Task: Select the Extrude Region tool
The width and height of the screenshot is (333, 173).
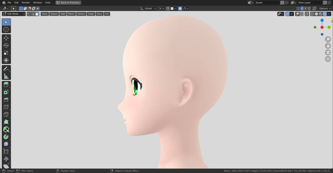Action: pyautogui.click(x=6, y=85)
